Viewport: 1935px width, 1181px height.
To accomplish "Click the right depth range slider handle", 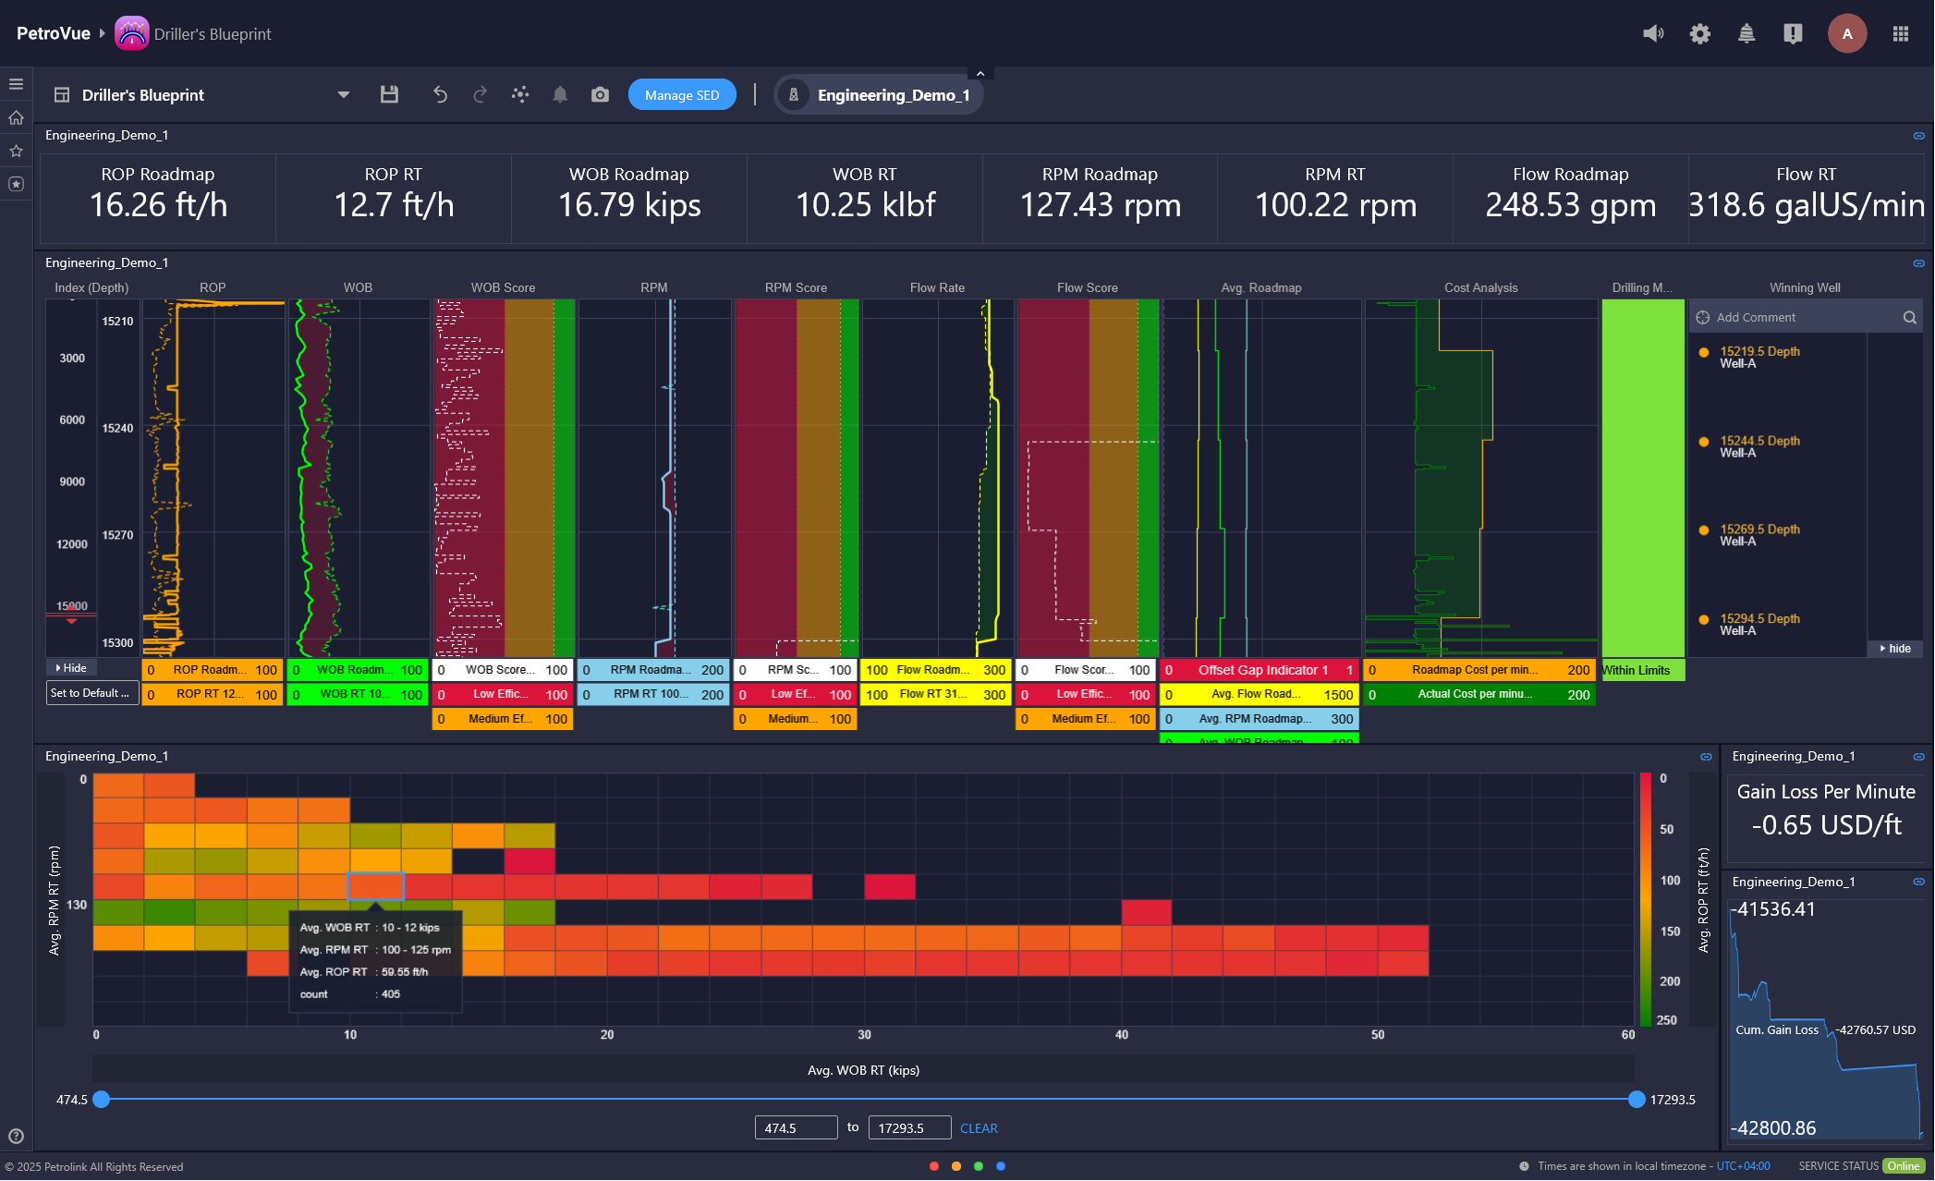I will click(x=1637, y=1100).
